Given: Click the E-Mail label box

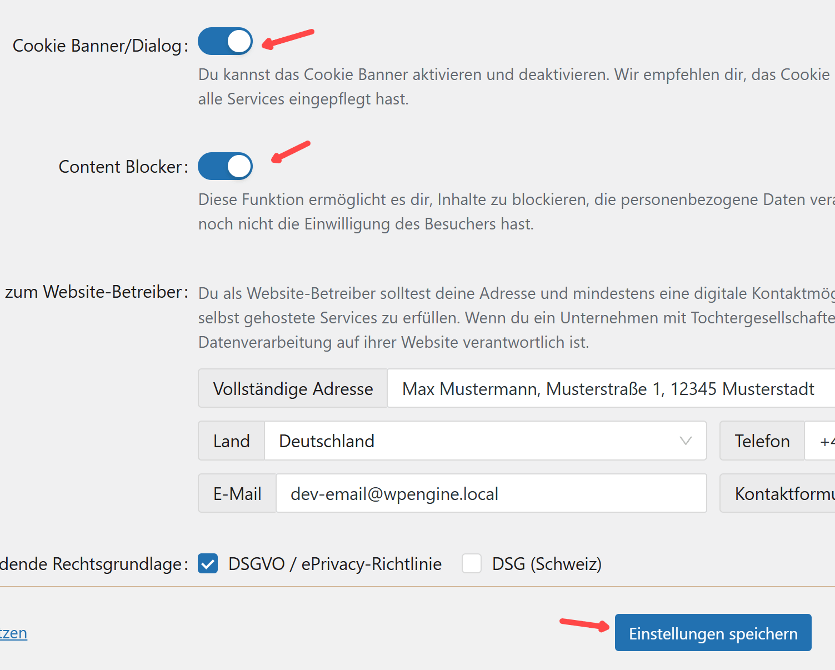Looking at the screenshot, I should click(237, 494).
